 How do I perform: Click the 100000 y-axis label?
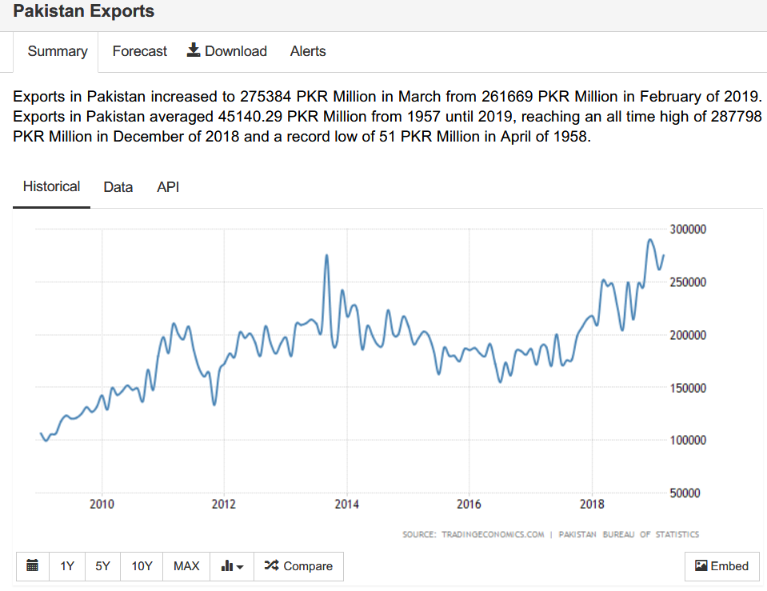click(688, 441)
